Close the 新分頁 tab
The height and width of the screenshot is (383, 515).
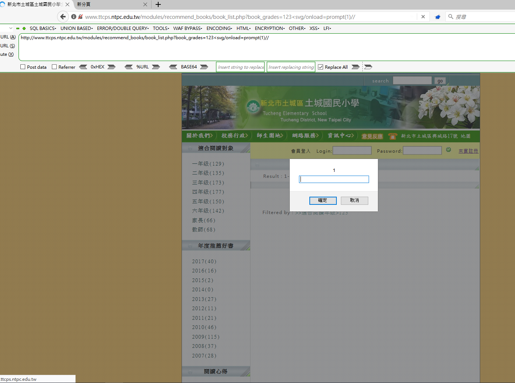145,4
